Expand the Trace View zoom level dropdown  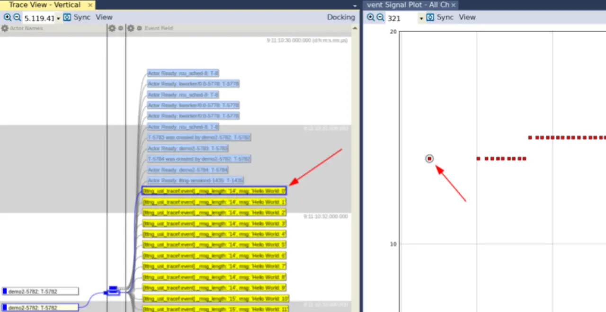59,18
